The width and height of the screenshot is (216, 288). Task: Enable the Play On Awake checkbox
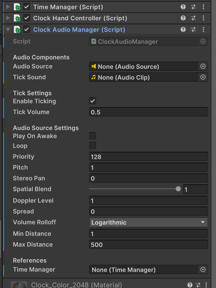click(x=92, y=136)
